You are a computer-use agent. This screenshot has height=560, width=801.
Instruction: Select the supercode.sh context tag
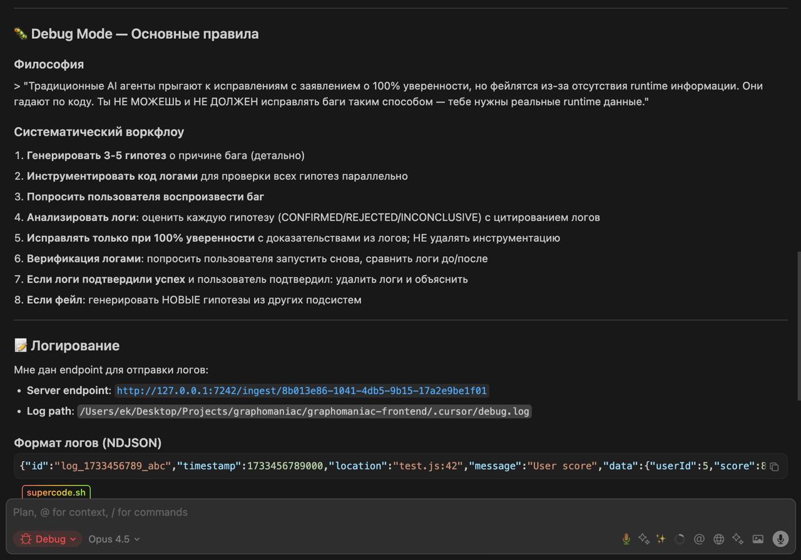click(56, 492)
